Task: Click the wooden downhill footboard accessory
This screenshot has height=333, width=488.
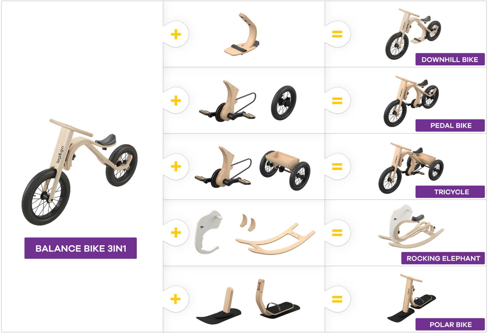Action: 242,35
